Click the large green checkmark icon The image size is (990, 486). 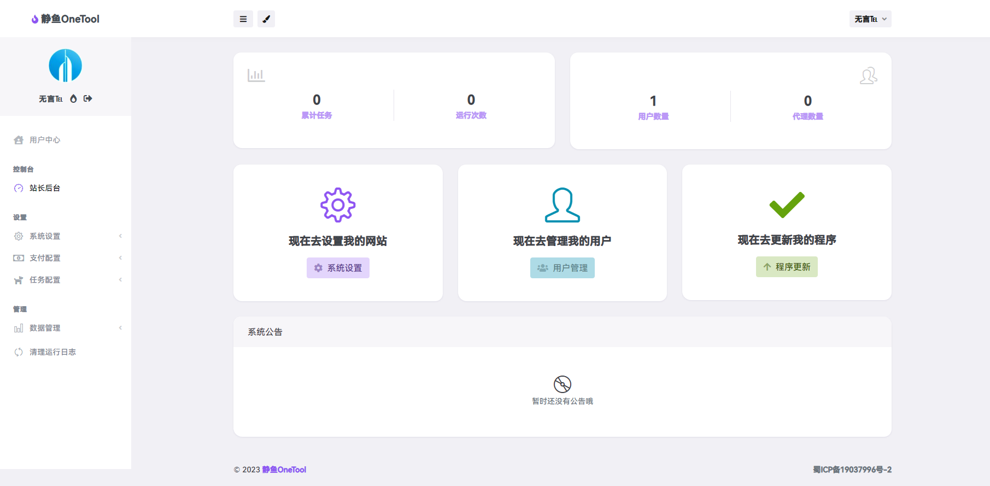click(787, 205)
